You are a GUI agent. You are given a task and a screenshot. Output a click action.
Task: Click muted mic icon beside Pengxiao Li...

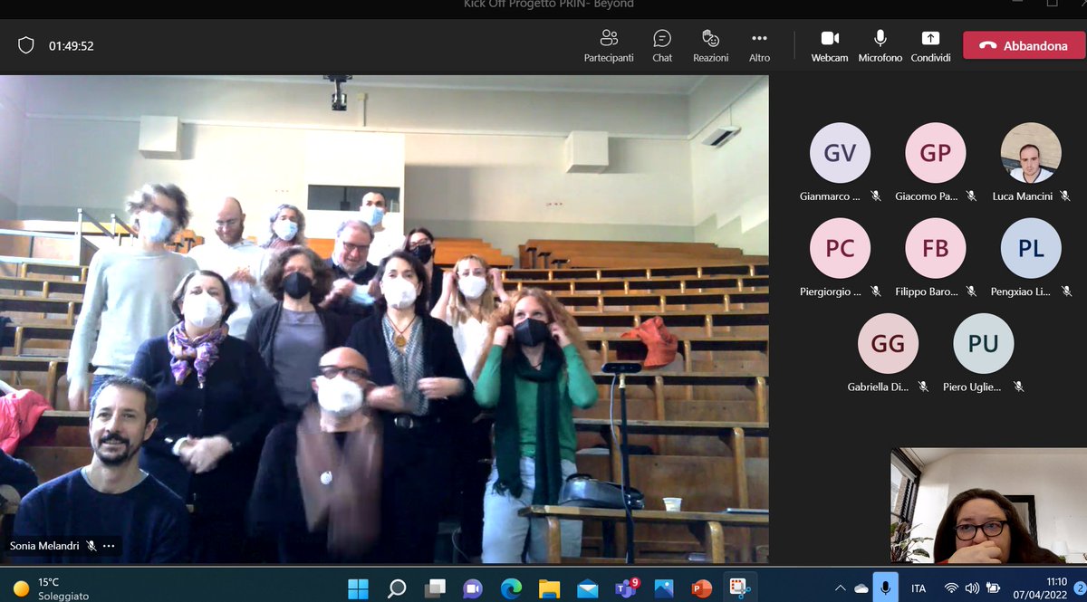(1066, 291)
